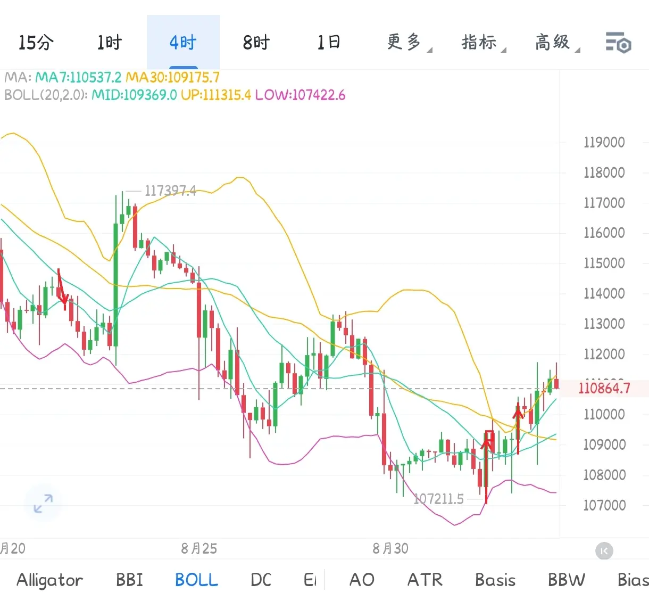Viewport: 649px width, 601px height.
Task: Click the 113000 price axis label
Action: pyautogui.click(x=604, y=324)
